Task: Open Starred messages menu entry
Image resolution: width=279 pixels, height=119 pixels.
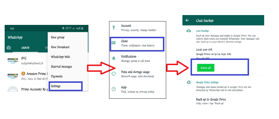Action: (x=61, y=67)
